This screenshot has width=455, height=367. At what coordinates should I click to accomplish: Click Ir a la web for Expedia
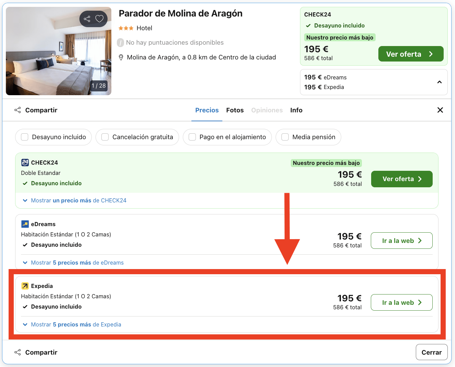click(401, 303)
